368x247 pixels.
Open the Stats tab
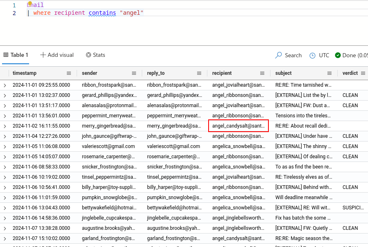click(95, 55)
